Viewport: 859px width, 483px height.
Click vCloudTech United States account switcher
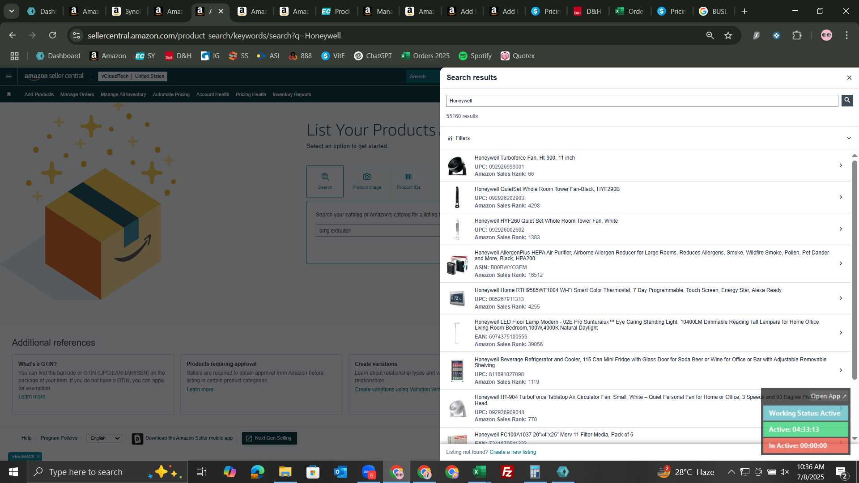click(x=132, y=76)
